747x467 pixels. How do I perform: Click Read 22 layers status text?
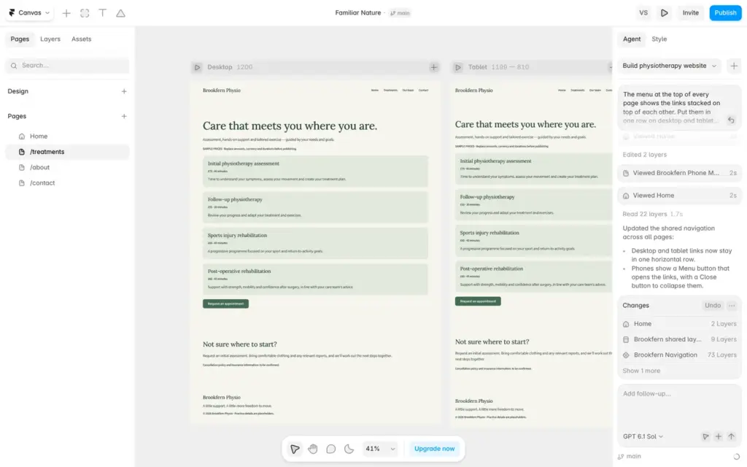pos(653,214)
